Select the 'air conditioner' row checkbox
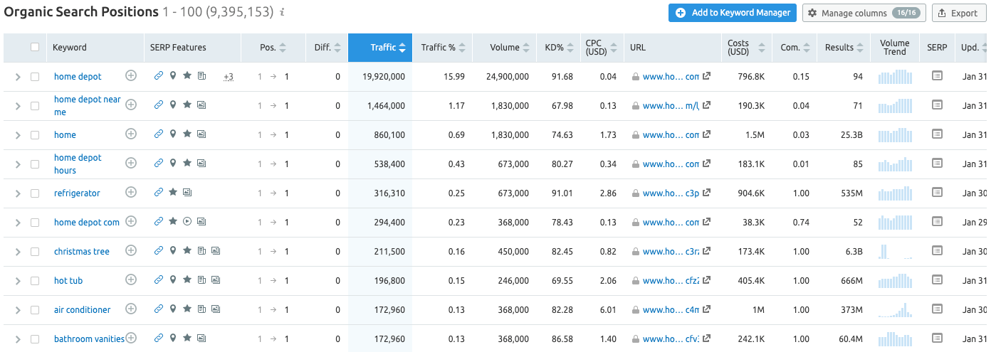The width and height of the screenshot is (996, 352). (35, 309)
